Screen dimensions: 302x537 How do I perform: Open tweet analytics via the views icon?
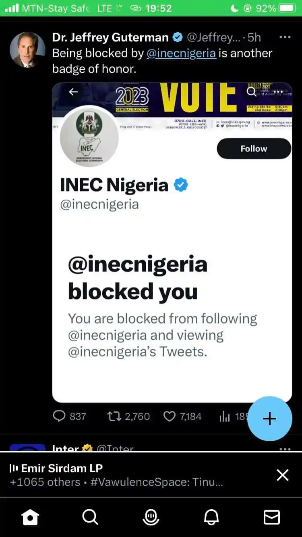(x=224, y=417)
